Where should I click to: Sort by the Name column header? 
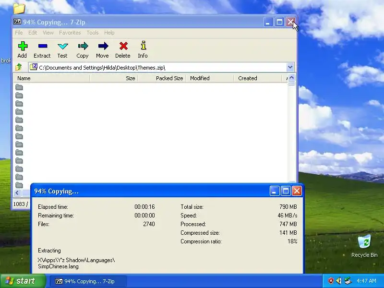(x=51, y=78)
